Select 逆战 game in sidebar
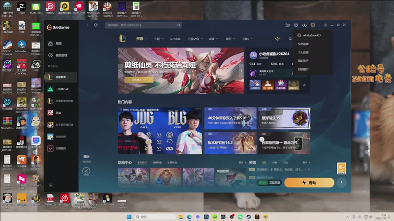The height and width of the screenshot is (221, 394). [x=61, y=113]
